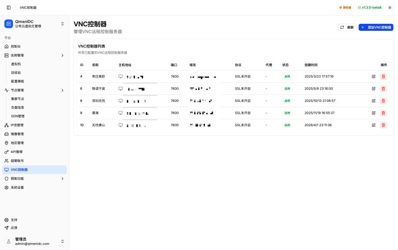
Task: Edit the 深圳无忧 controller
Action: coord(374,101)
